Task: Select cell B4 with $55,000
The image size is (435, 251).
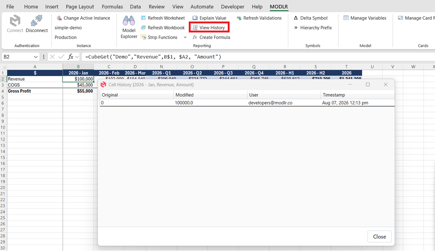Action: coord(78,91)
